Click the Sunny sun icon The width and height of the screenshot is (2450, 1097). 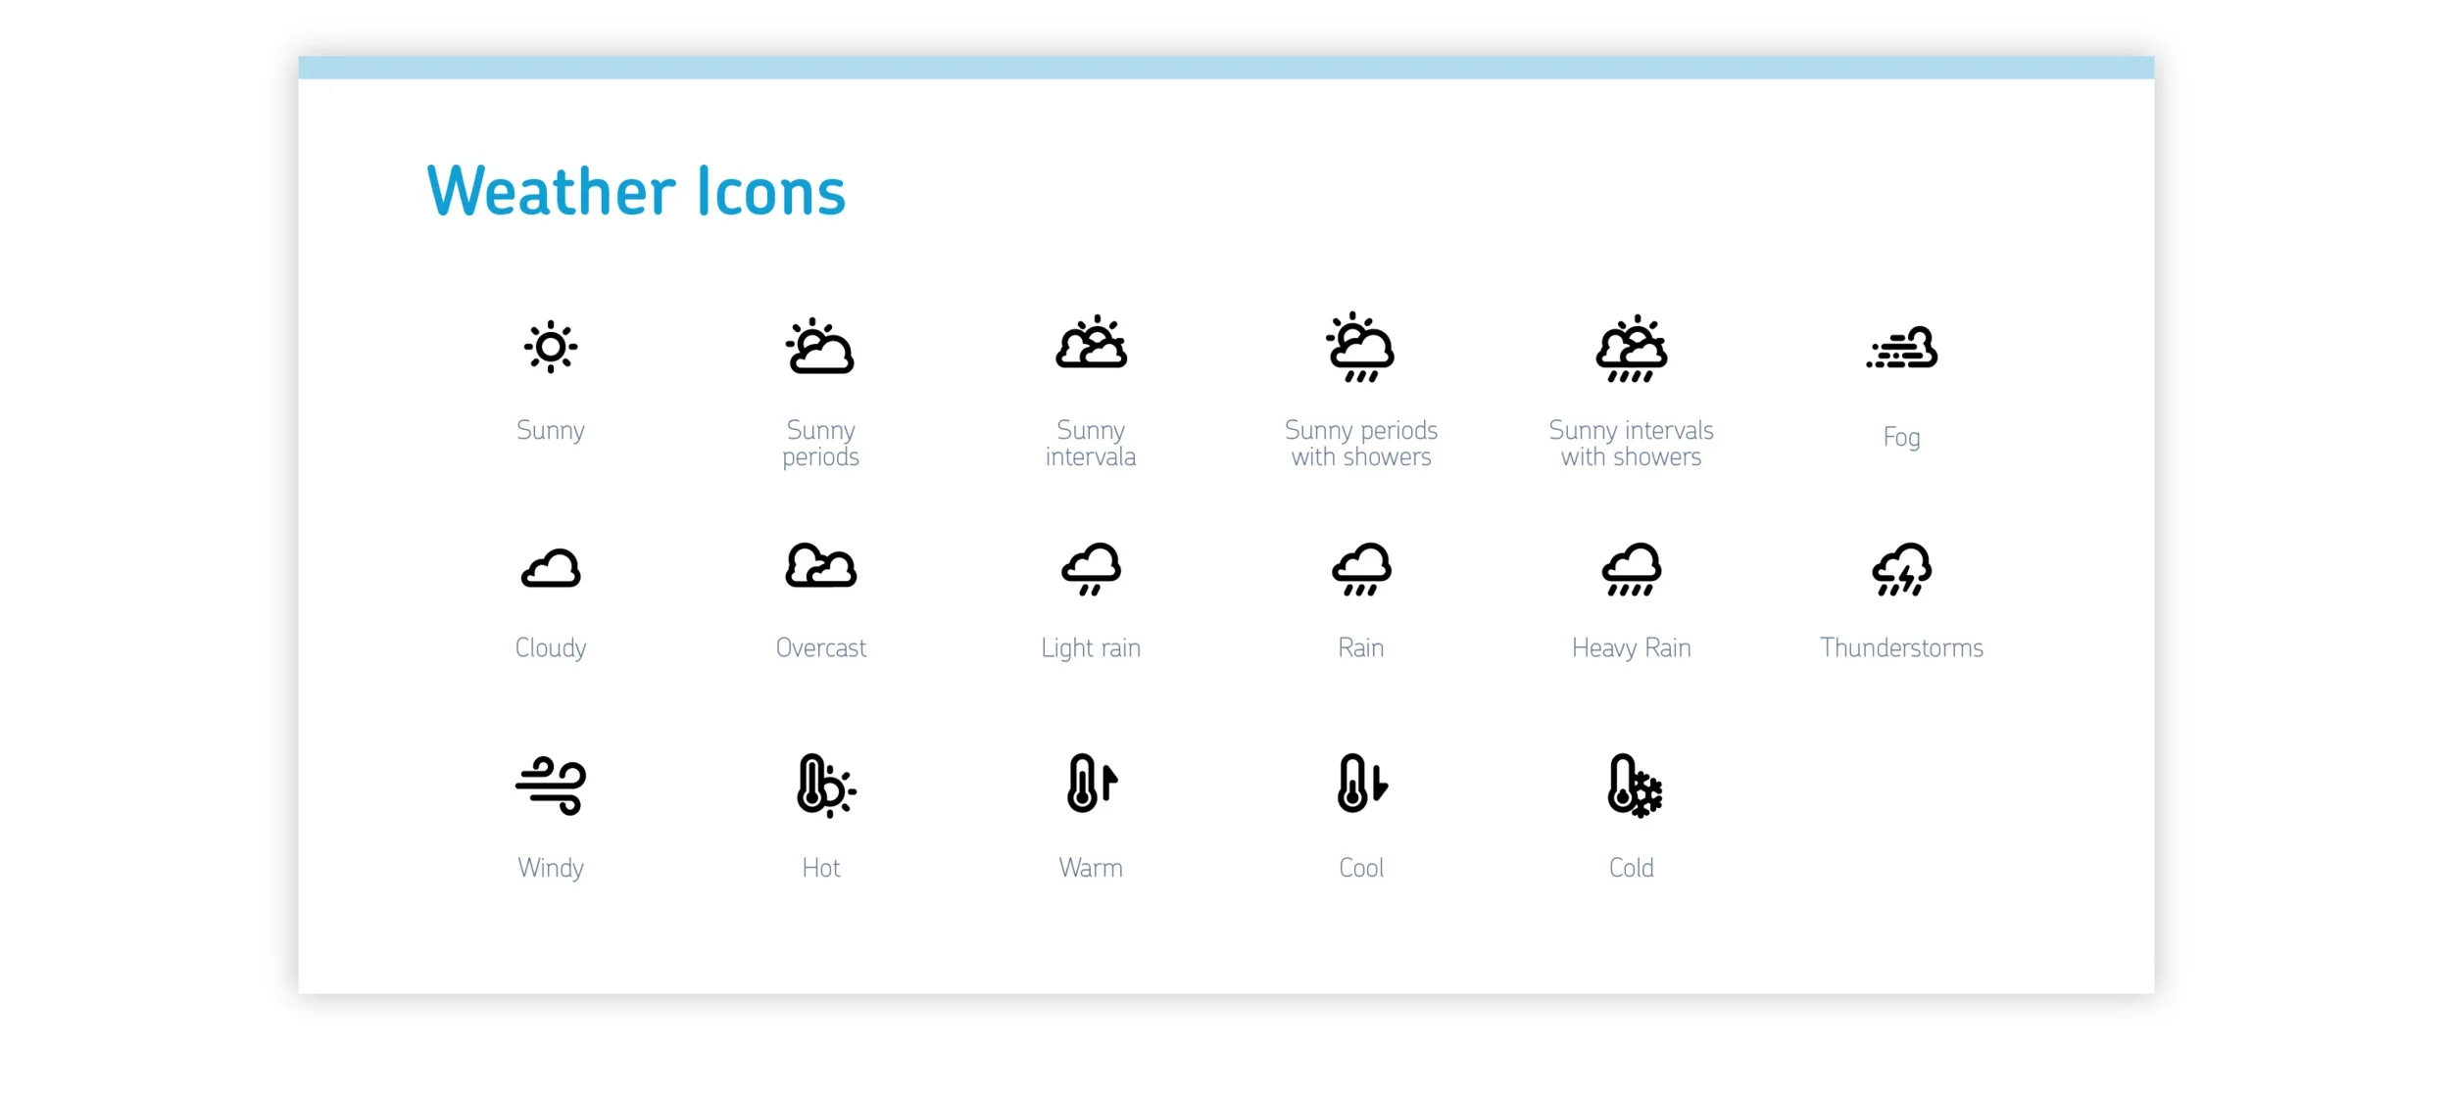pos(550,347)
